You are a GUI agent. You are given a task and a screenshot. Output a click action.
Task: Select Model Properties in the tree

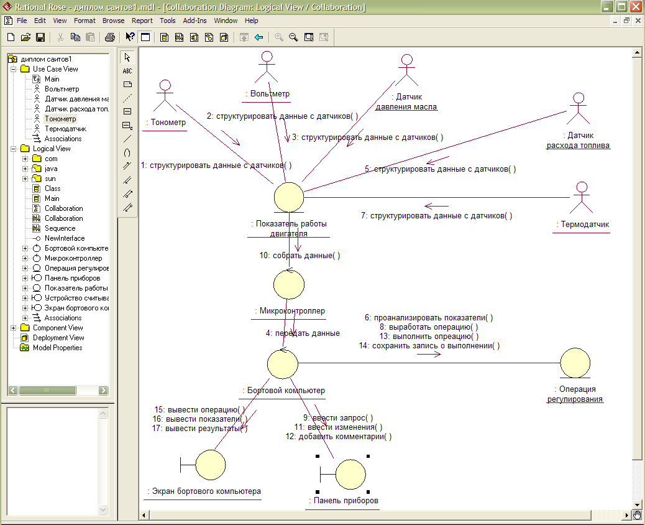(x=58, y=348)
